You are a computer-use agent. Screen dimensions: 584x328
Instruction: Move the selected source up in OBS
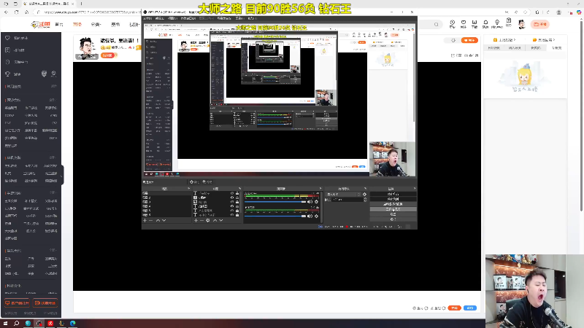215,221
